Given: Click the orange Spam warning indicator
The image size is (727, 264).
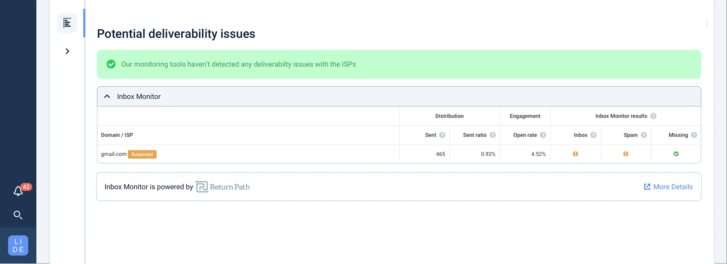Looking at the screenshot, I should (x=626, y=154).
